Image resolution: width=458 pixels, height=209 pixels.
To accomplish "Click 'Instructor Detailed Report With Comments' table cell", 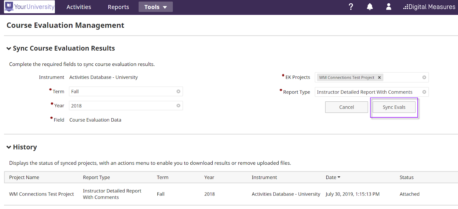I will (x=112, y=194).
